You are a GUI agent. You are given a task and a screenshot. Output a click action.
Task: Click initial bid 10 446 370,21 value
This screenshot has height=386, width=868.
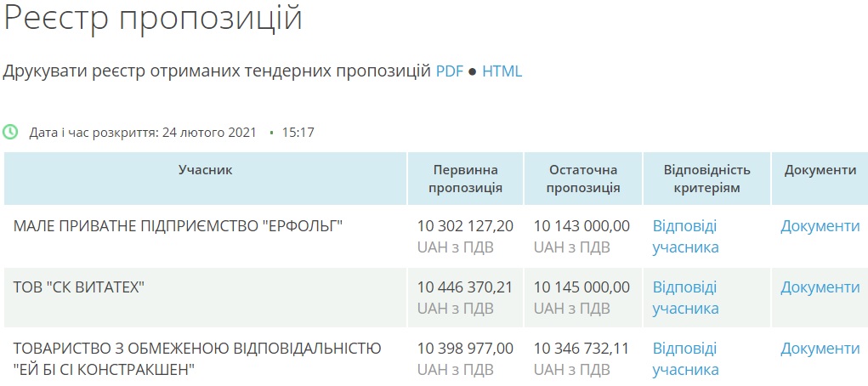pos(465,287)
